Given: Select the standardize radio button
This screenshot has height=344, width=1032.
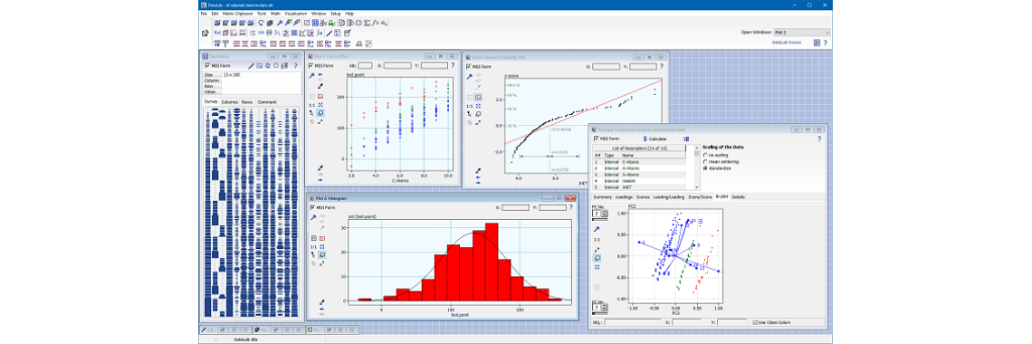Looking at the screenshot, I should [706, 169].
